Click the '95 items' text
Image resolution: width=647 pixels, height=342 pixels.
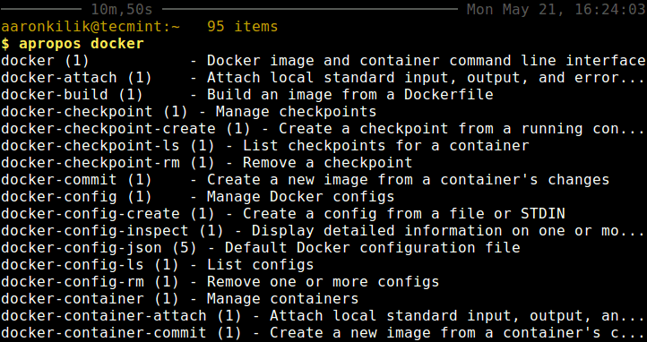click(x=243, y=27)
